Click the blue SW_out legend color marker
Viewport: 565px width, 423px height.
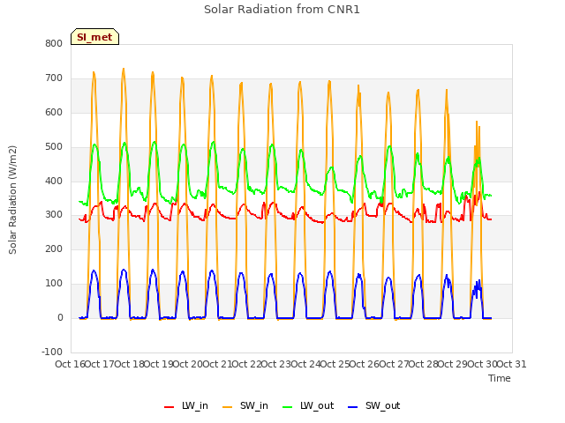coord(353,407)
